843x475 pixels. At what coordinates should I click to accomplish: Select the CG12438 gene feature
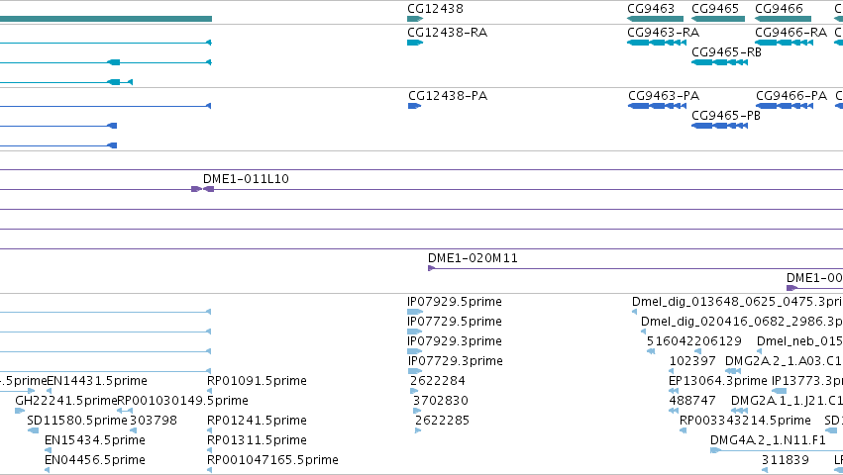(x=415, y=19)
